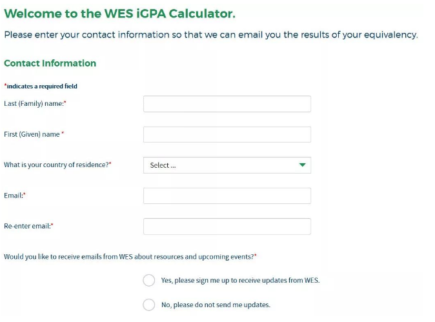Click the question about receiving emails from WES

[x=129, y=257]
